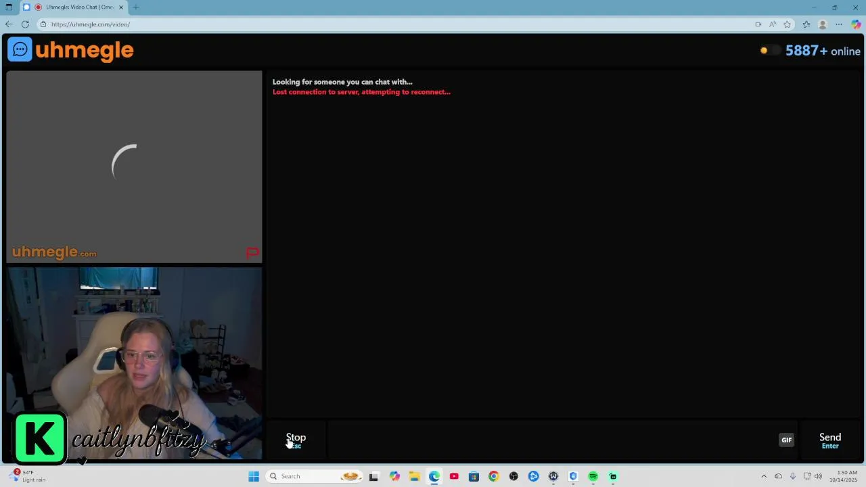
Task: Open Task View on taskbar
Action: (x=373, y=476)
